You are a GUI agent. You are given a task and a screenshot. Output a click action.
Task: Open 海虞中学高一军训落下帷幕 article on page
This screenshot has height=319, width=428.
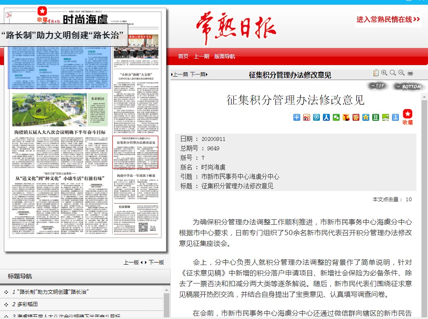point(136,176)
